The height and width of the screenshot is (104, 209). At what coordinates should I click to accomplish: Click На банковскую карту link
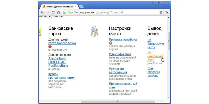155,44
